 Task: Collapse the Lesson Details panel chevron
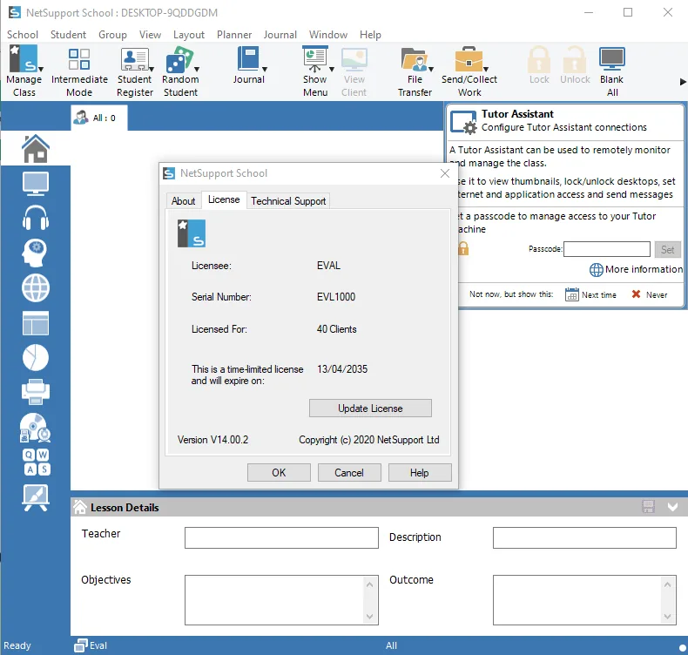pyautogui.click(x=672, y=507)
